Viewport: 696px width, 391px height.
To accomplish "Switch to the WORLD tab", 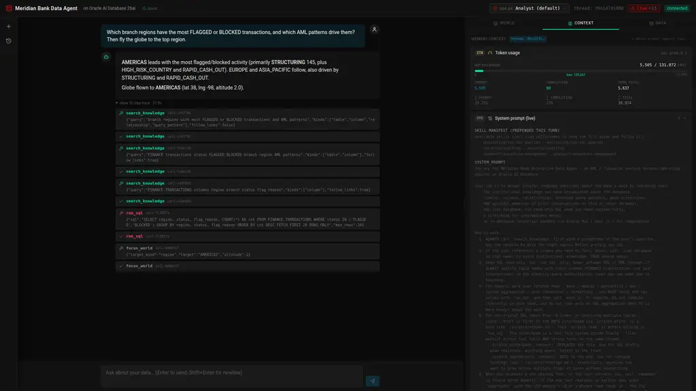I will (504, 23).
